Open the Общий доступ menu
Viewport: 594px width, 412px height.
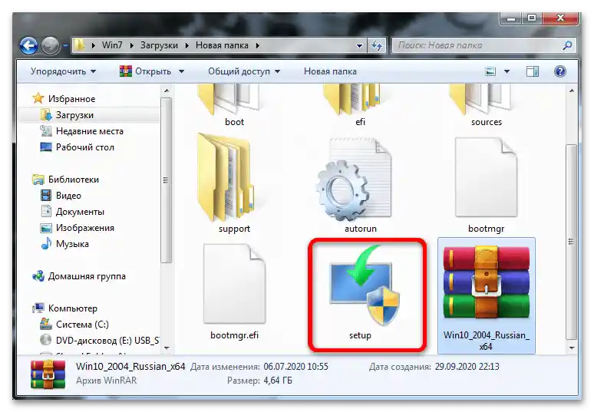point(244,71)
